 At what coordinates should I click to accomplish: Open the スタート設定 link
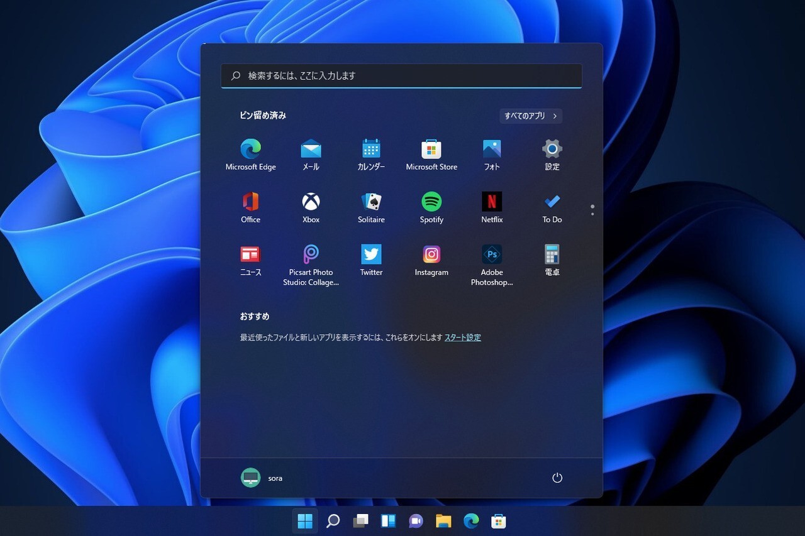pos(463,337)
